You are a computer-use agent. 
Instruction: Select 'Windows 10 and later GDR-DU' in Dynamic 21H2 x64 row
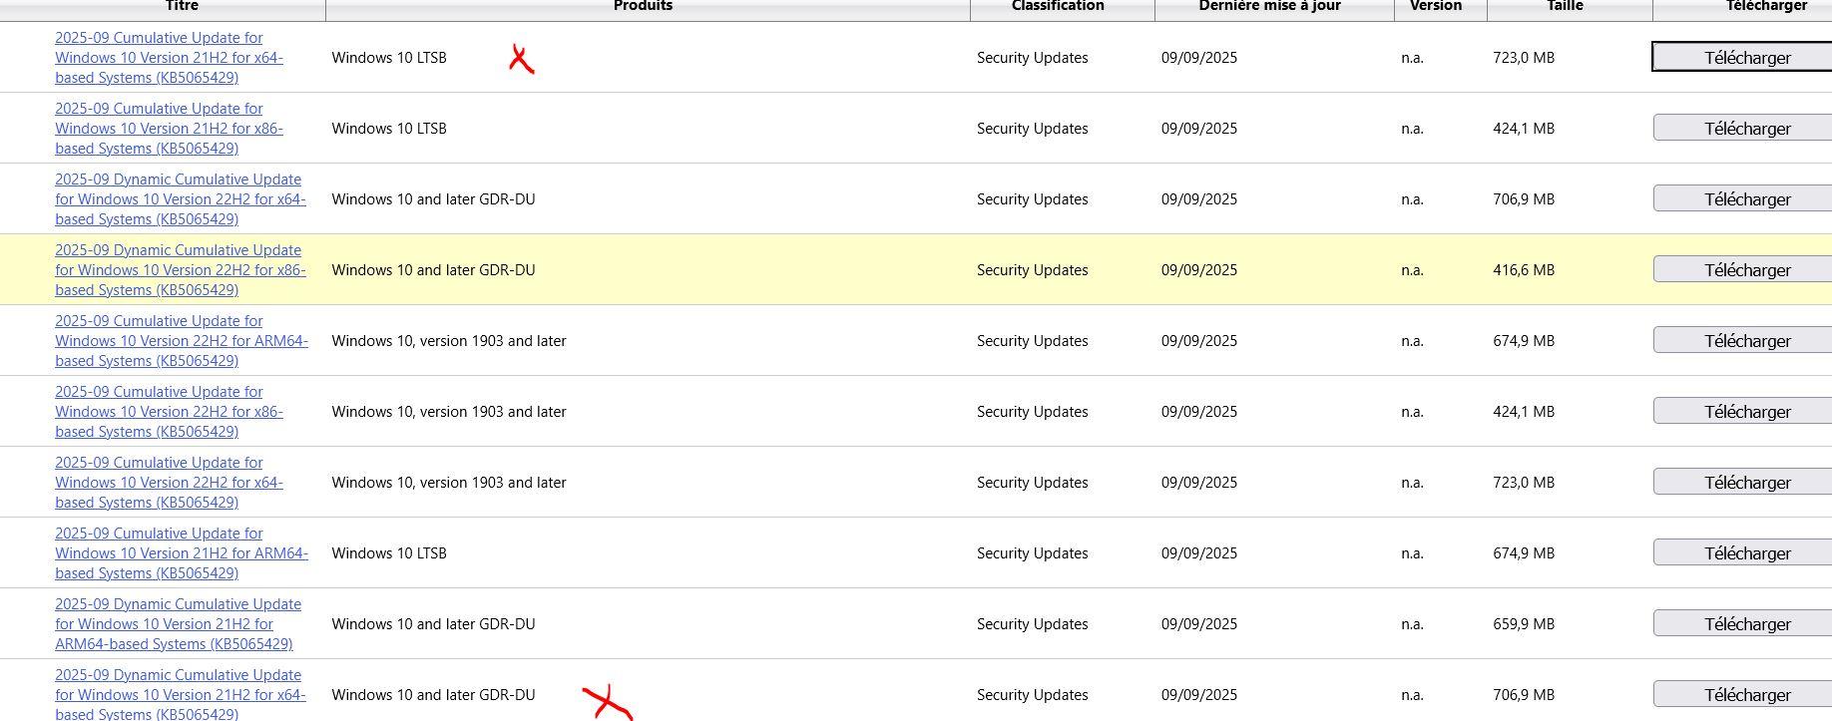(x=433, y=695)
